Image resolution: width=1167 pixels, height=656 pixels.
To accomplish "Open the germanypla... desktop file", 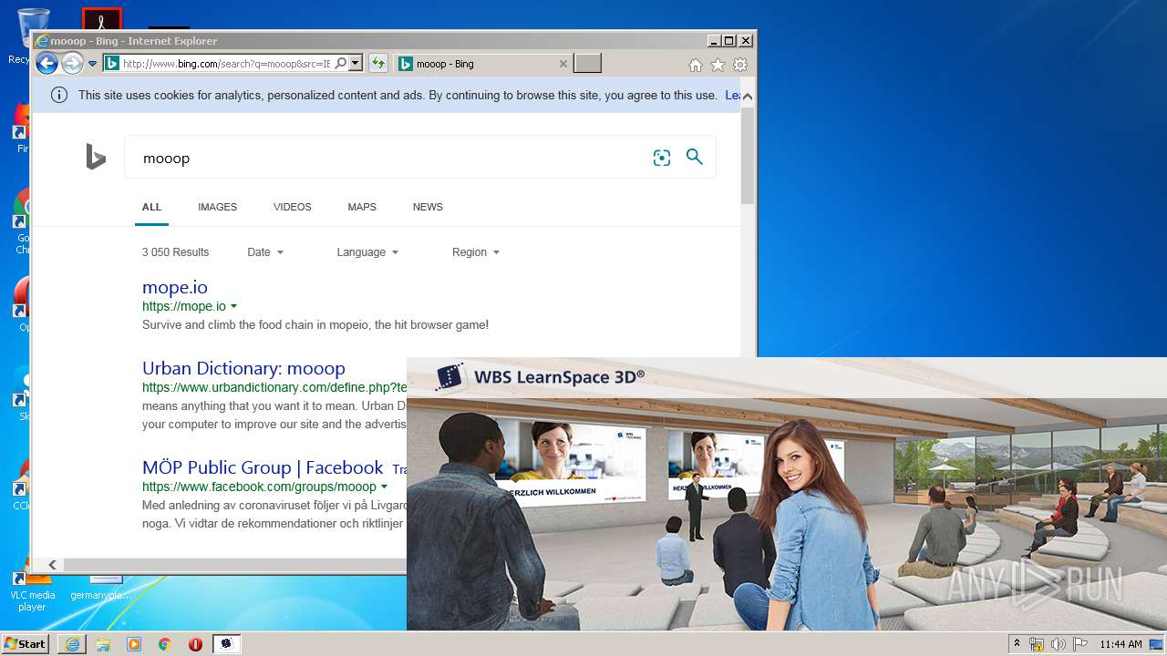I will [101, 588].
